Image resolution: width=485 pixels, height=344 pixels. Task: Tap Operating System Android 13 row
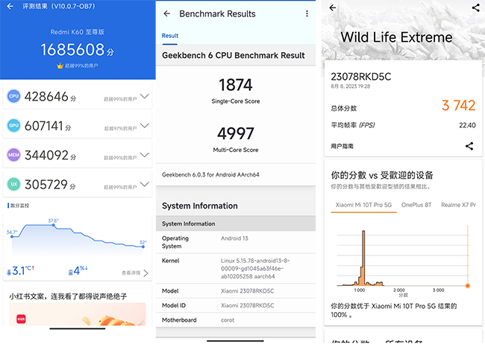tap(236, 242)
